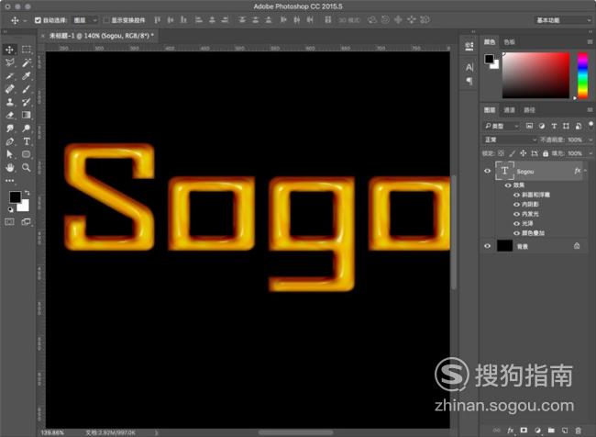Hide the Sogou text layer
Screen dimensions: 596x437
point(487,171)
